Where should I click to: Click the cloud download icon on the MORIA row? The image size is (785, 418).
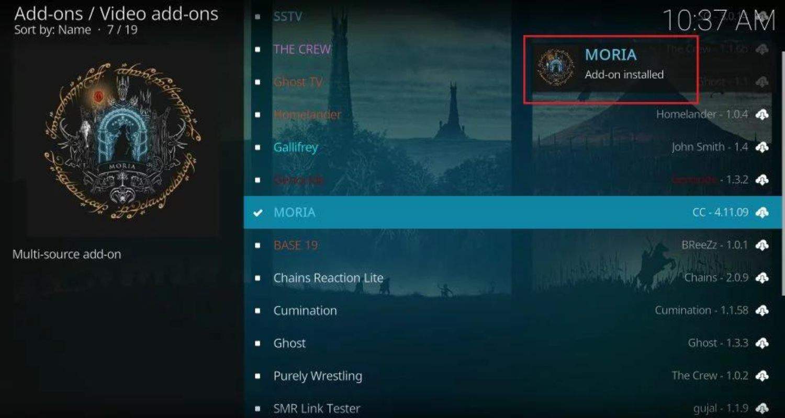click(x=762, y=212)
